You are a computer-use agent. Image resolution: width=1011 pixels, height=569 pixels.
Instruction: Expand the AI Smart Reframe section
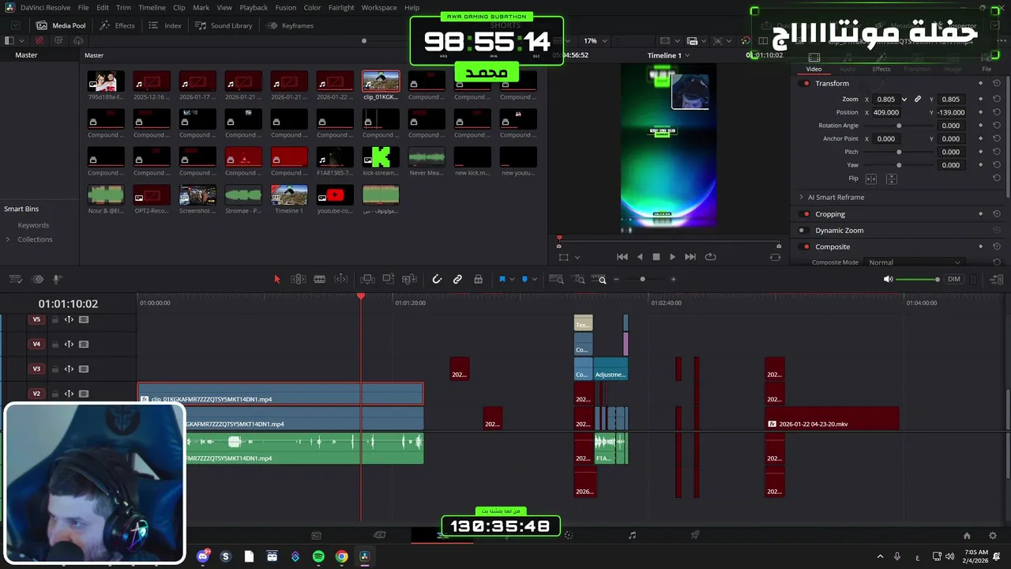click(x=801, y=198)
